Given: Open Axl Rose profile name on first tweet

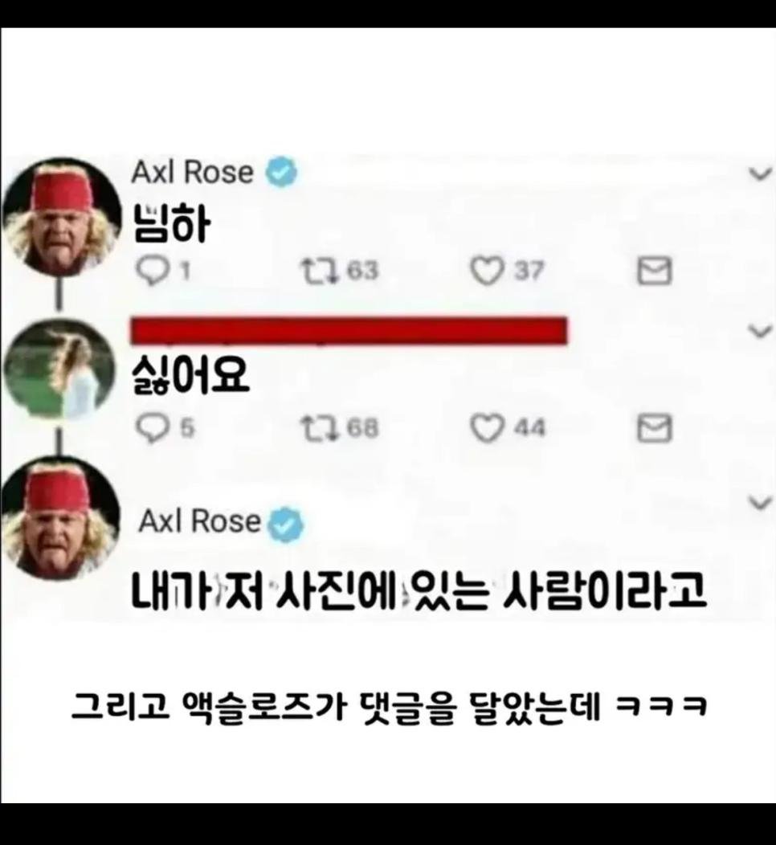Looking at the screenshot, I should click(192, 173).
